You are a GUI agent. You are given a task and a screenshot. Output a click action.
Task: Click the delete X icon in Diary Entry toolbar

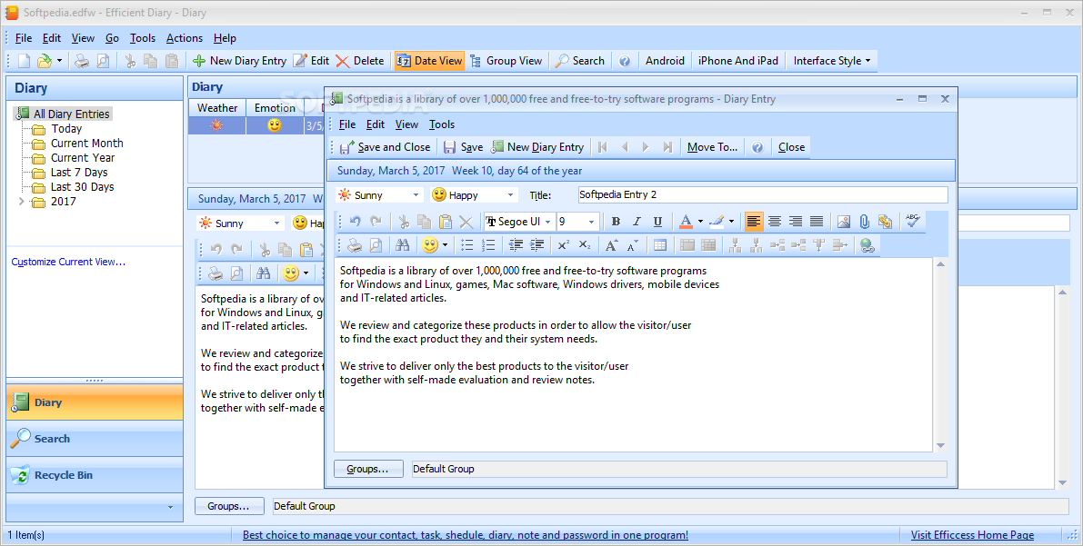pos(466,222)
